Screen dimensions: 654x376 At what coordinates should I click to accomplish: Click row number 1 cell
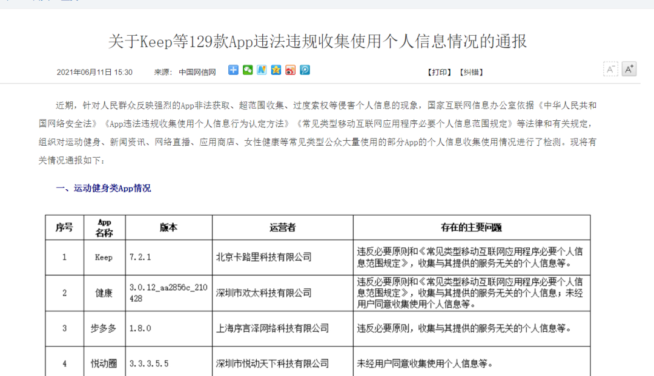click(x=64, y=258)
